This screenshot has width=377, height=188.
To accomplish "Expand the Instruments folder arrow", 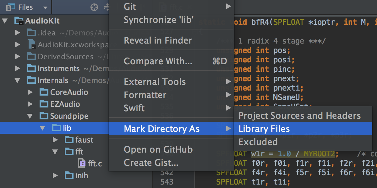I will pos(18,68).
